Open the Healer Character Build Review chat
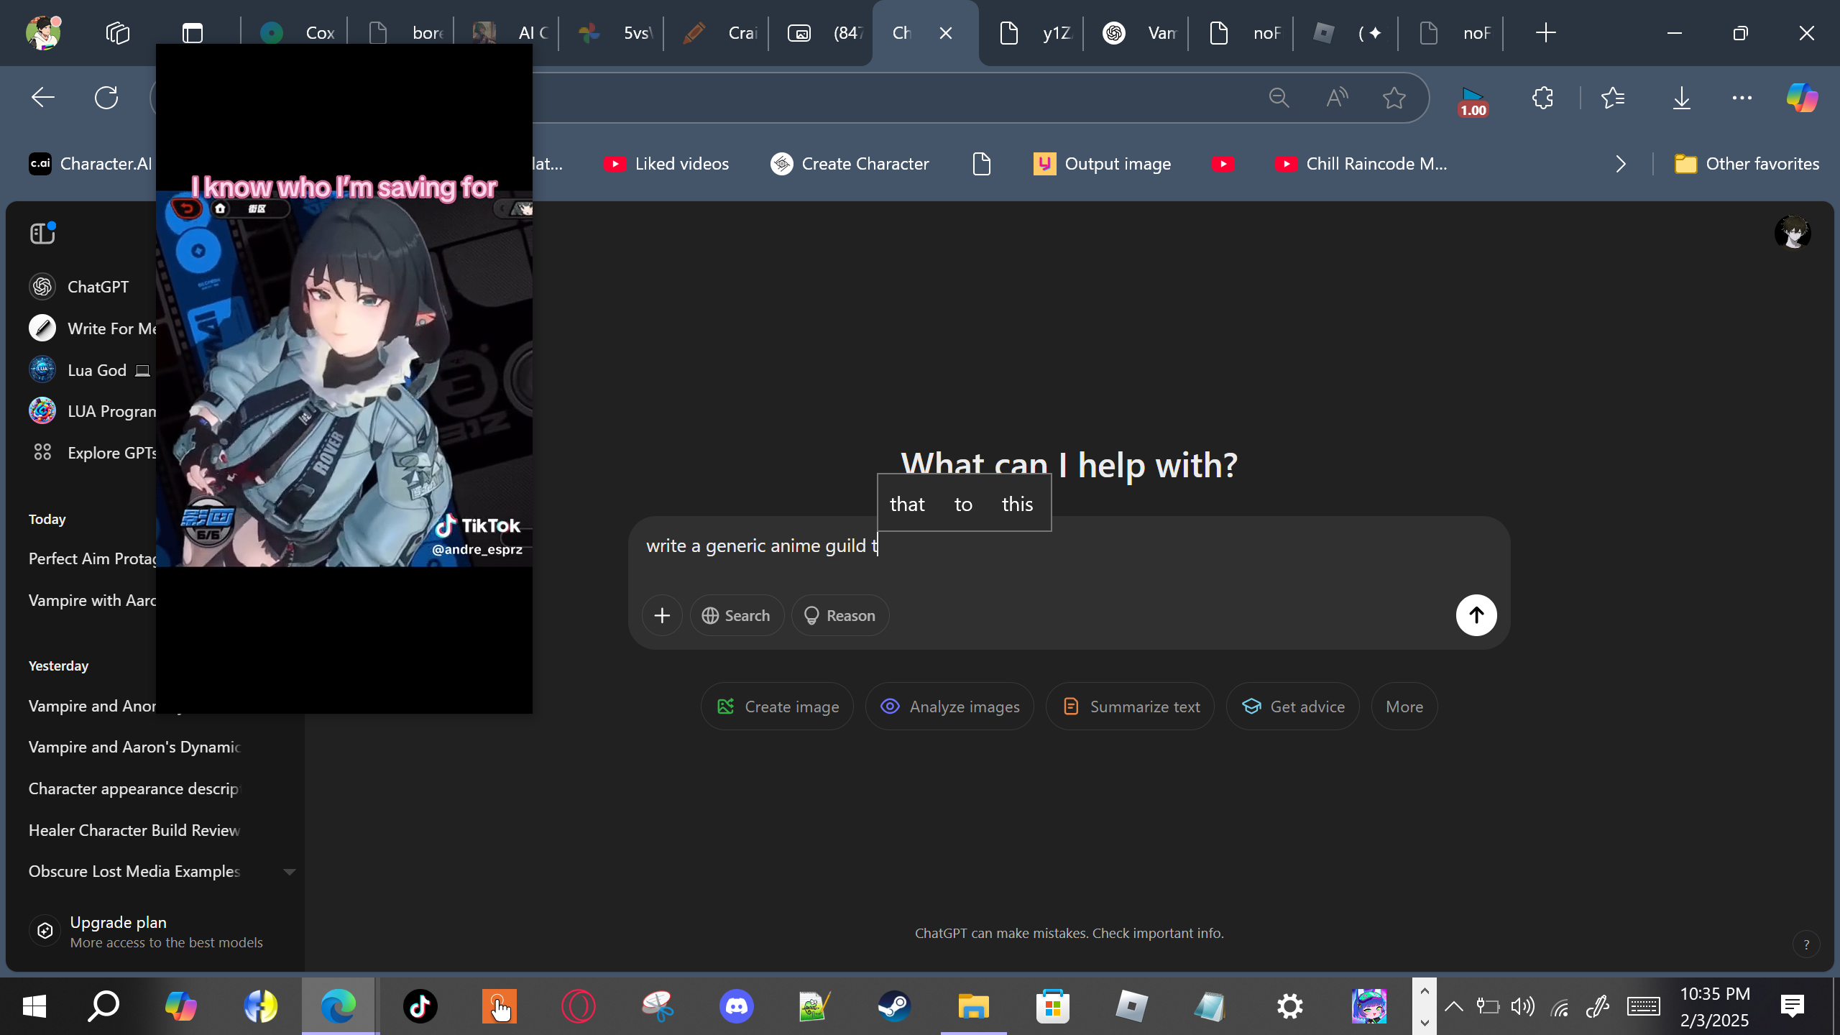 [134, 830]
